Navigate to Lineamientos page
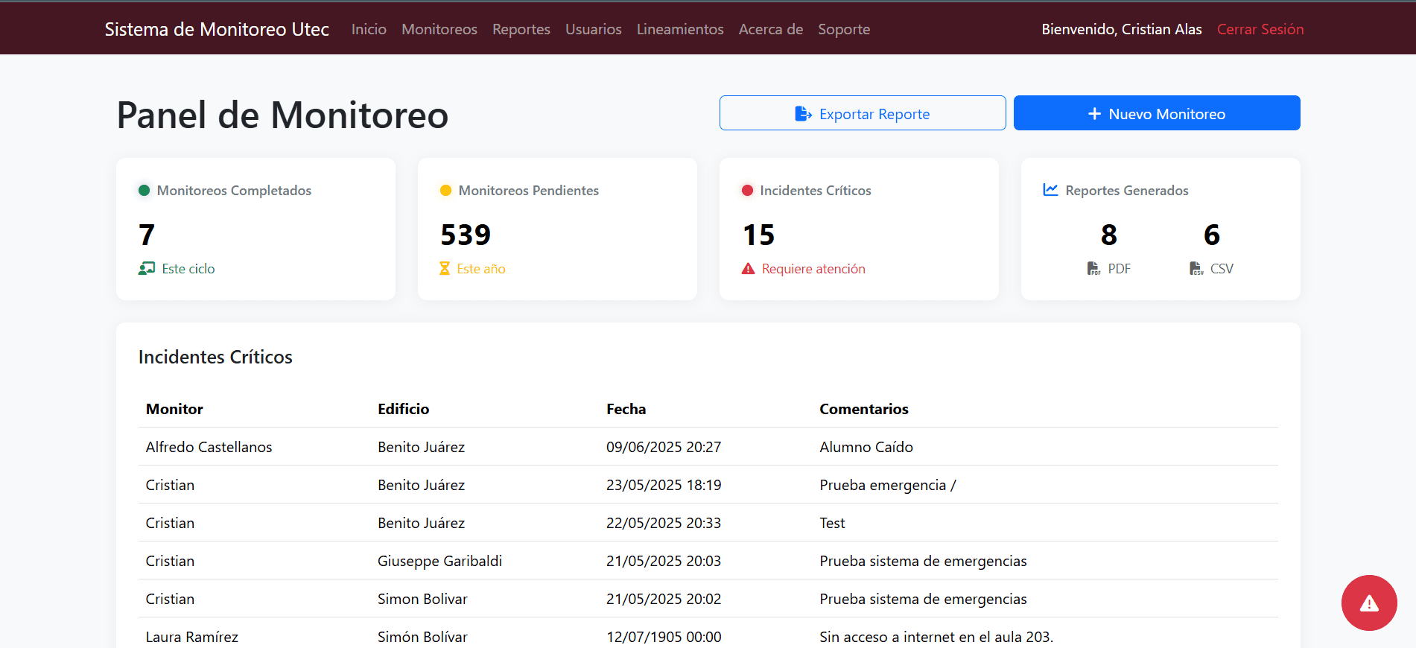Viewport: 1416px width, 648px height. 679,29
